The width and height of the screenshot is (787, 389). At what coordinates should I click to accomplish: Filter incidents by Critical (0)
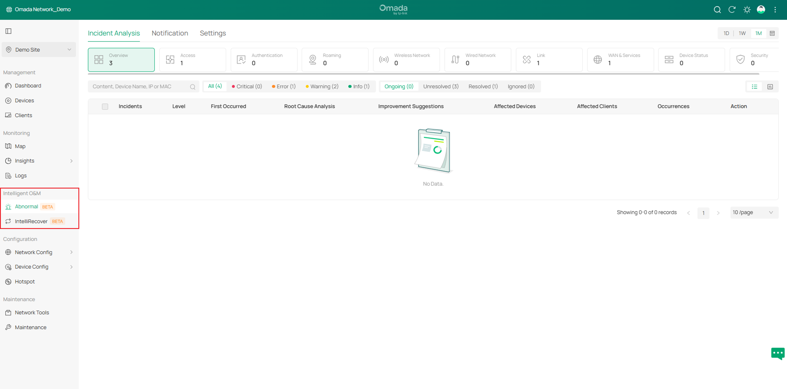(247, 86)
